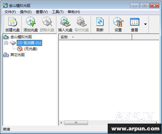Image resolution: width=162 pixels, height=134 pixels.
Task: Click the drive icon beside CD 驱动器
Action: click(13, 43)
